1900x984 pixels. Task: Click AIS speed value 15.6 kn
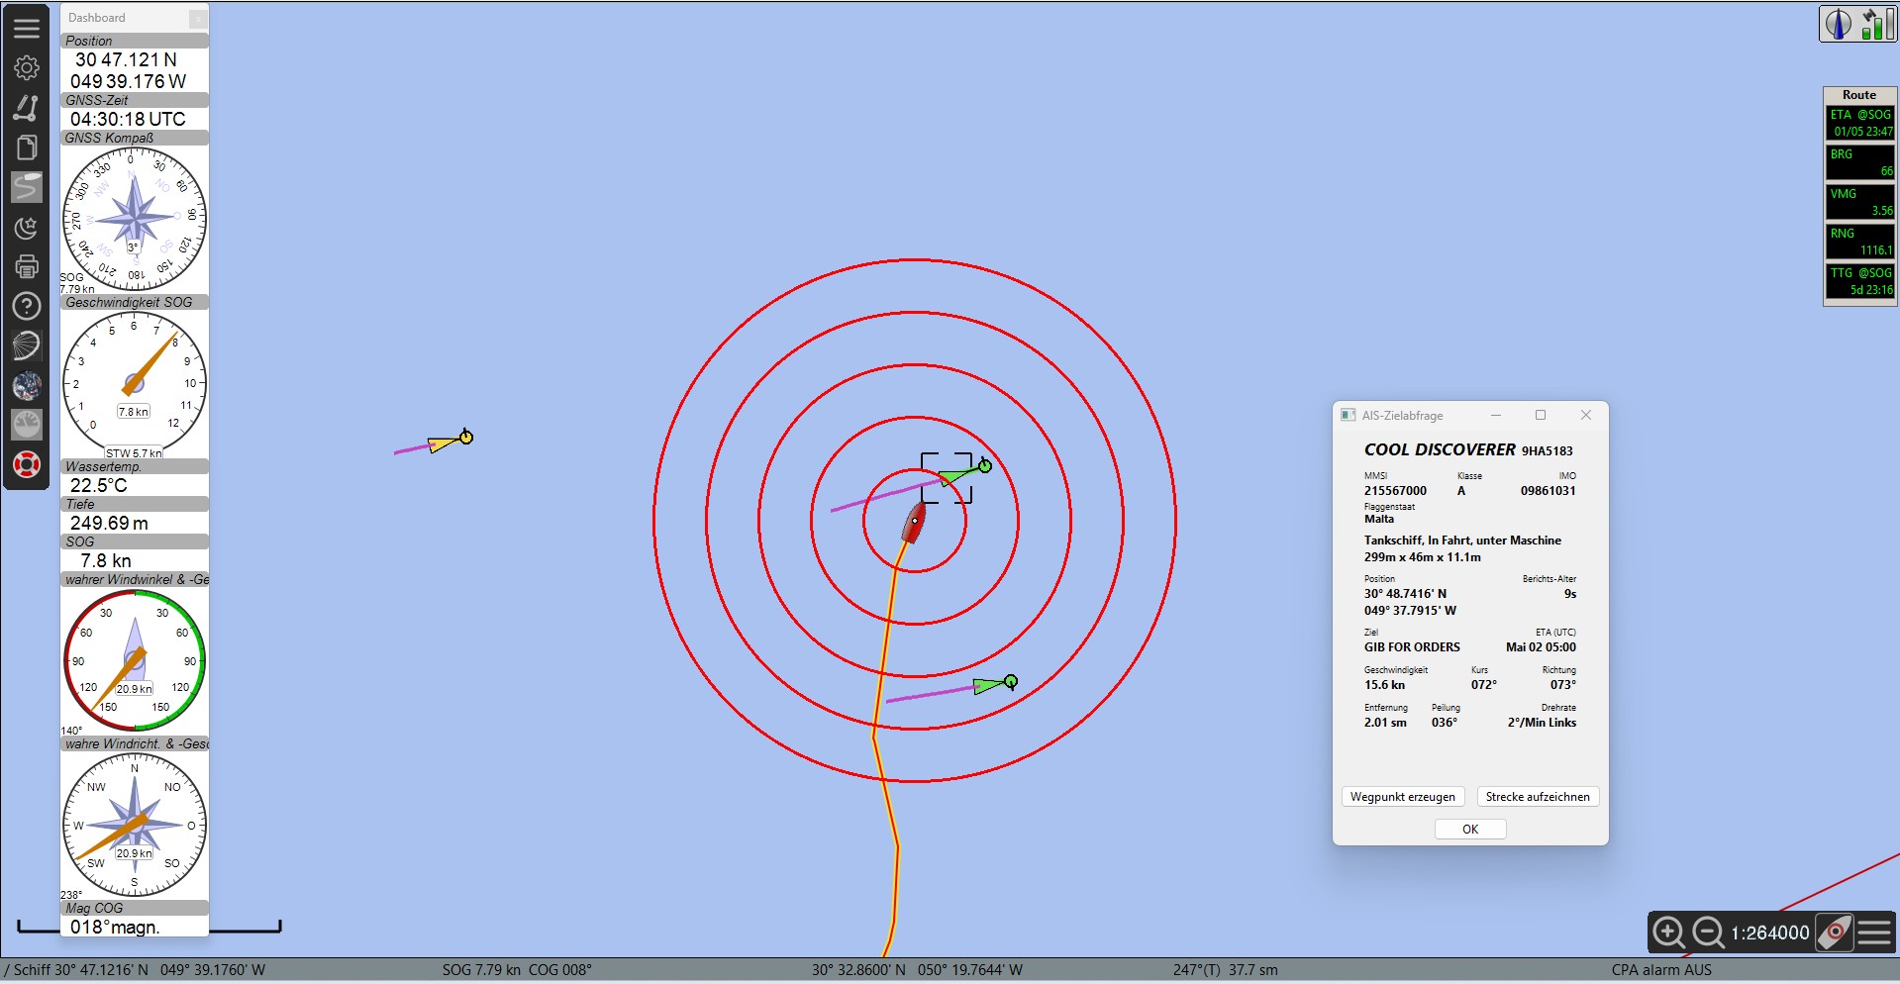pyautogui.click(x=1384, y=685)
